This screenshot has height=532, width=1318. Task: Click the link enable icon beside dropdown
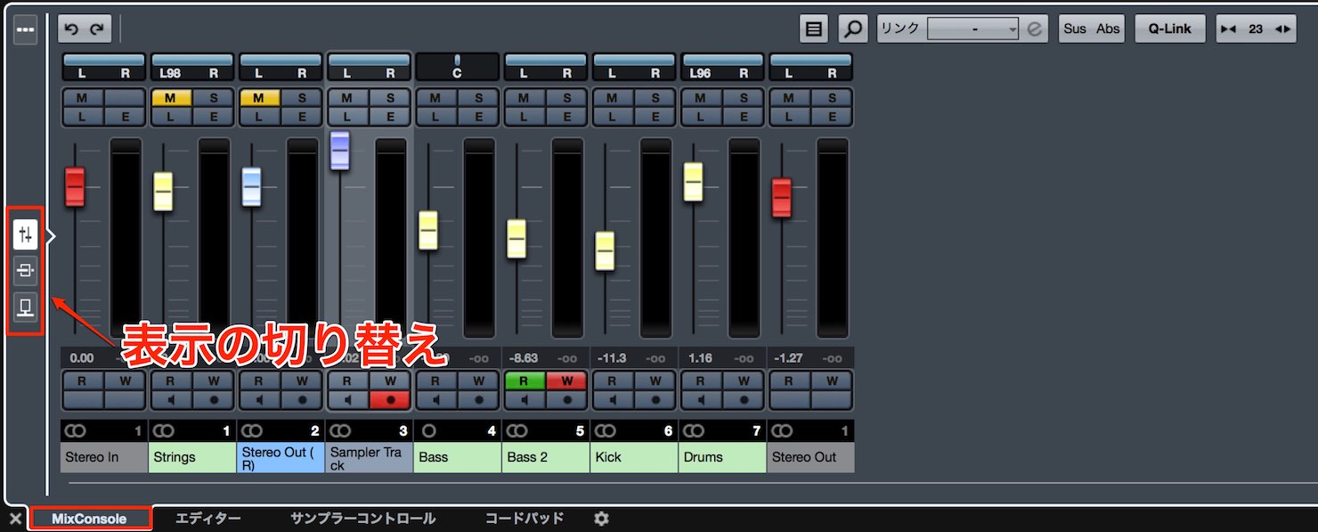tap(1034, 29)
